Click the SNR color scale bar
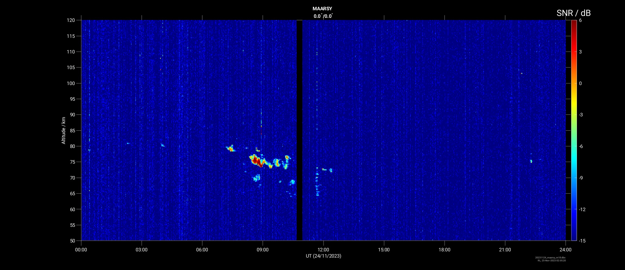 (574, 130)
